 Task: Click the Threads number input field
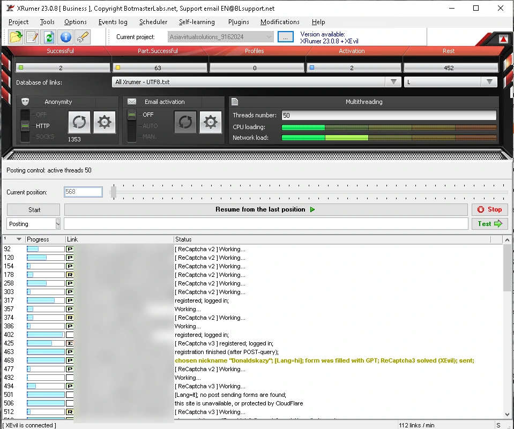click(389, 115)
